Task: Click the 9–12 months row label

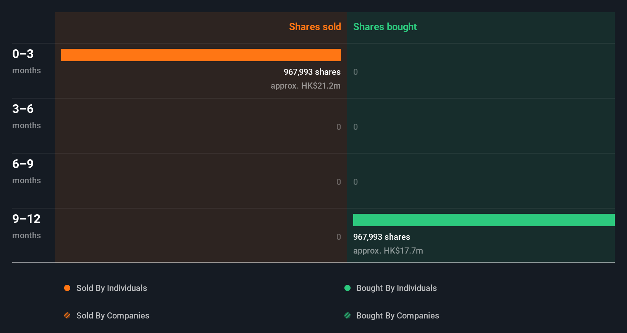Action: [x=26, y=226]
